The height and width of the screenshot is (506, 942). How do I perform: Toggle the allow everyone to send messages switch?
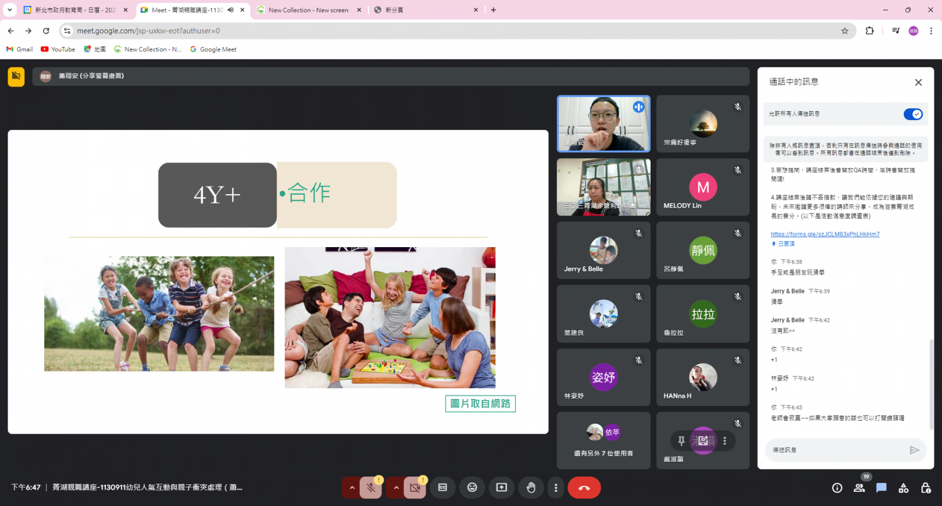(913, 114)
